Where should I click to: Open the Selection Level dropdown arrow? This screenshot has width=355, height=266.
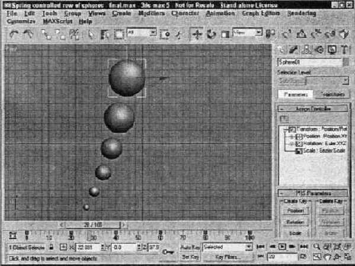[346, 81]
